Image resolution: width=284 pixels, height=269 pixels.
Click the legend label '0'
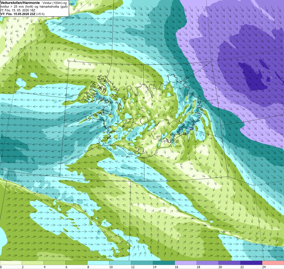click(1, 267)
